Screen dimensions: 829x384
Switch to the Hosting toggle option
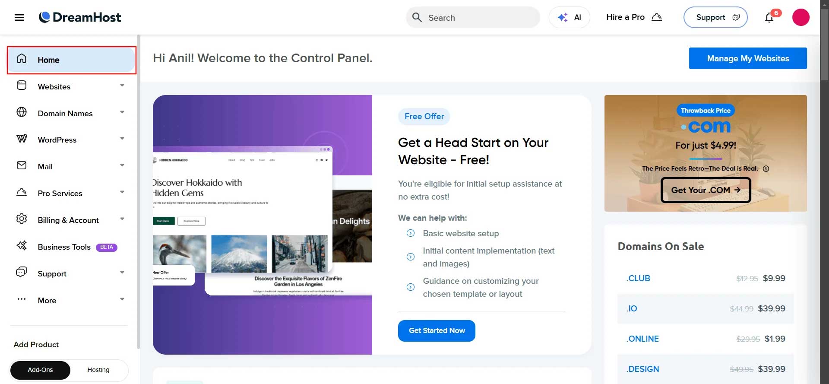click(98, 370)
